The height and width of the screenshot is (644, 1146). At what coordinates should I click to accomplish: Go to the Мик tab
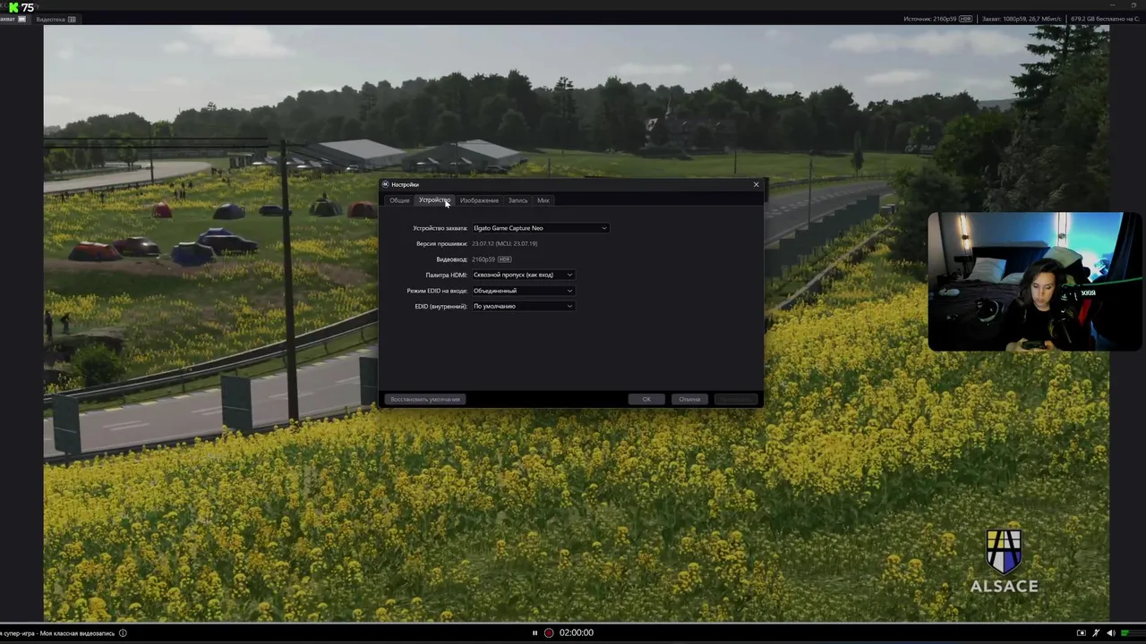(x=543, y=200)
